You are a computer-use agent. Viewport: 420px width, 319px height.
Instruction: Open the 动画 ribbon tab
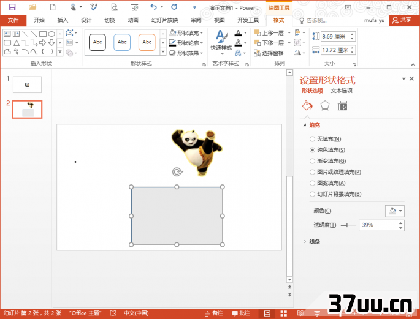pyautogui.click(x=133, y=20)
